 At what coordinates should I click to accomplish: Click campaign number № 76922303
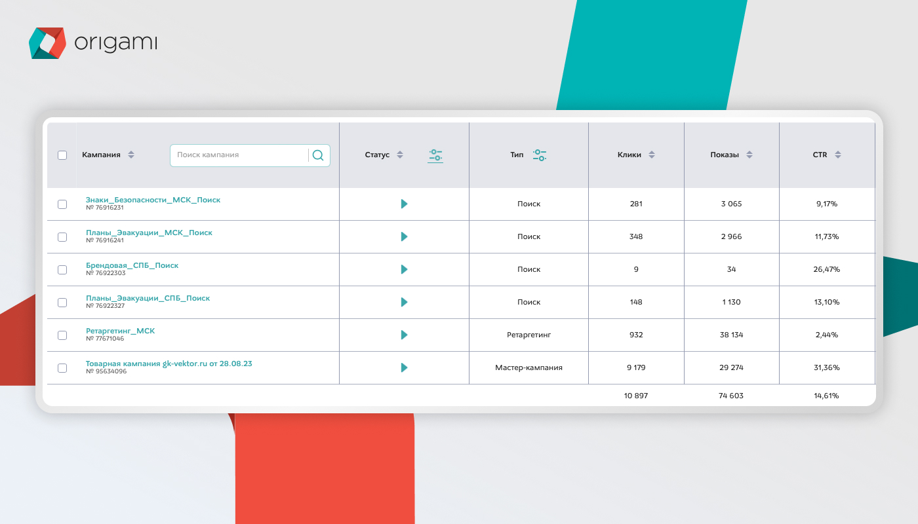click(106, 273)
